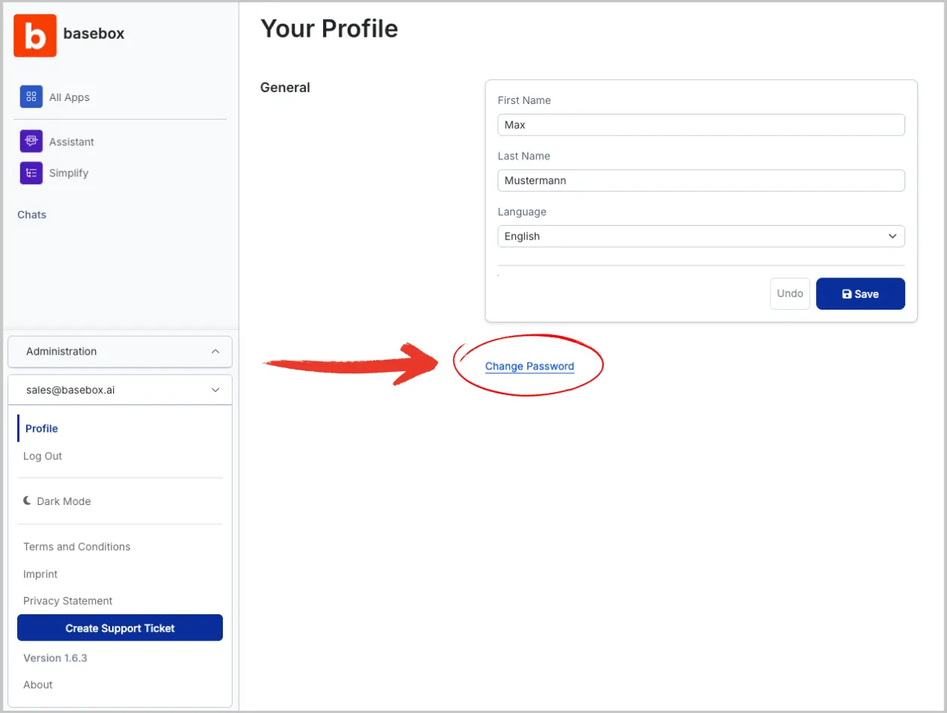
Task: Open the All Apps grid icon
Action: click(x=31, y=97)
